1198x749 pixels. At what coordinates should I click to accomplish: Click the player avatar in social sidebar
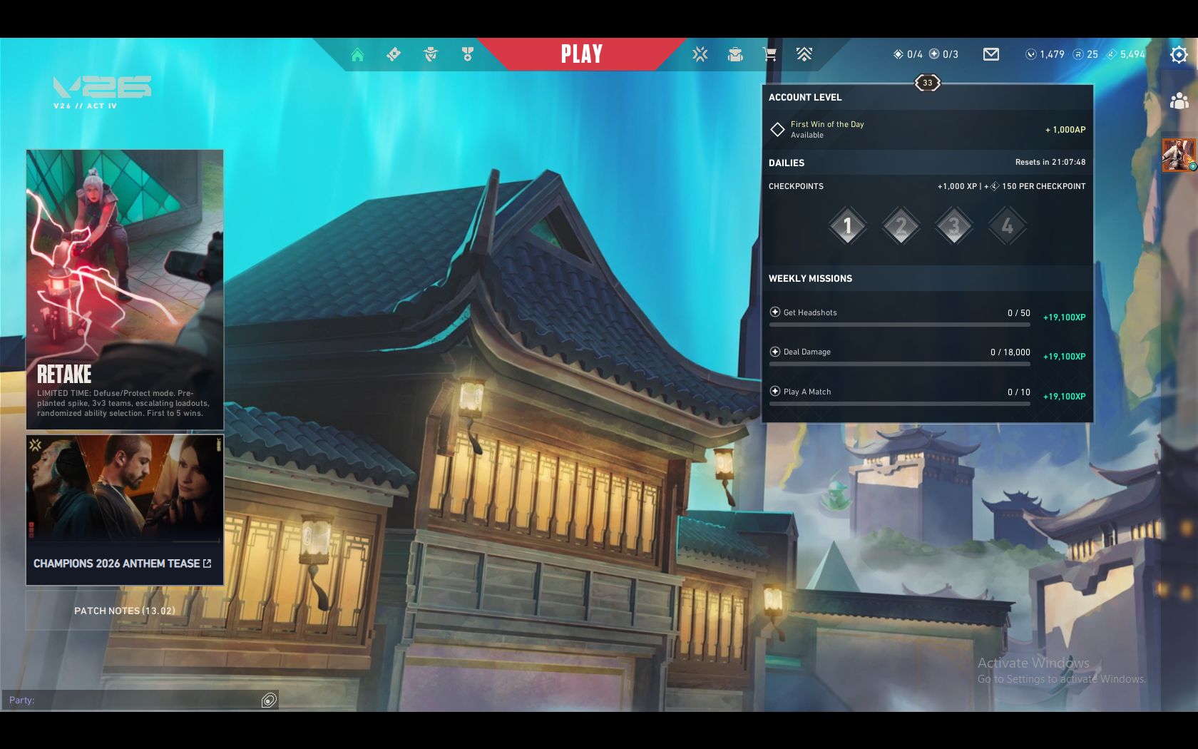click(1179, 155)
